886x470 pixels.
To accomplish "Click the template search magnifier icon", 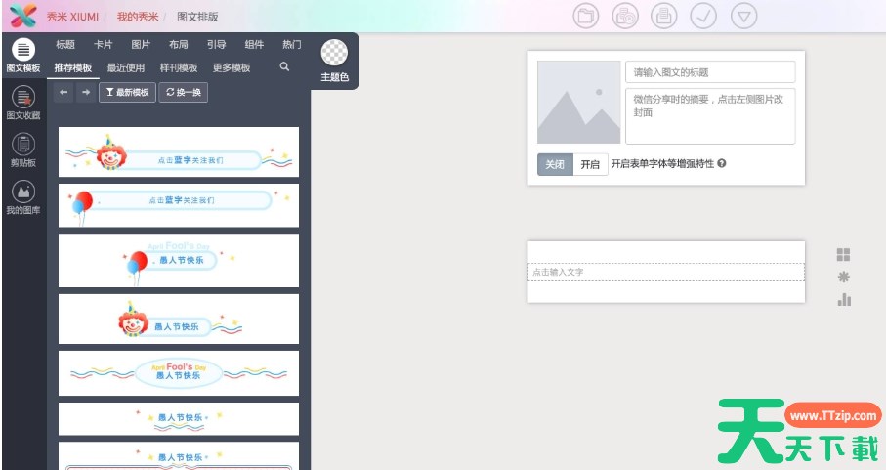I will click(x=284, y=66).
